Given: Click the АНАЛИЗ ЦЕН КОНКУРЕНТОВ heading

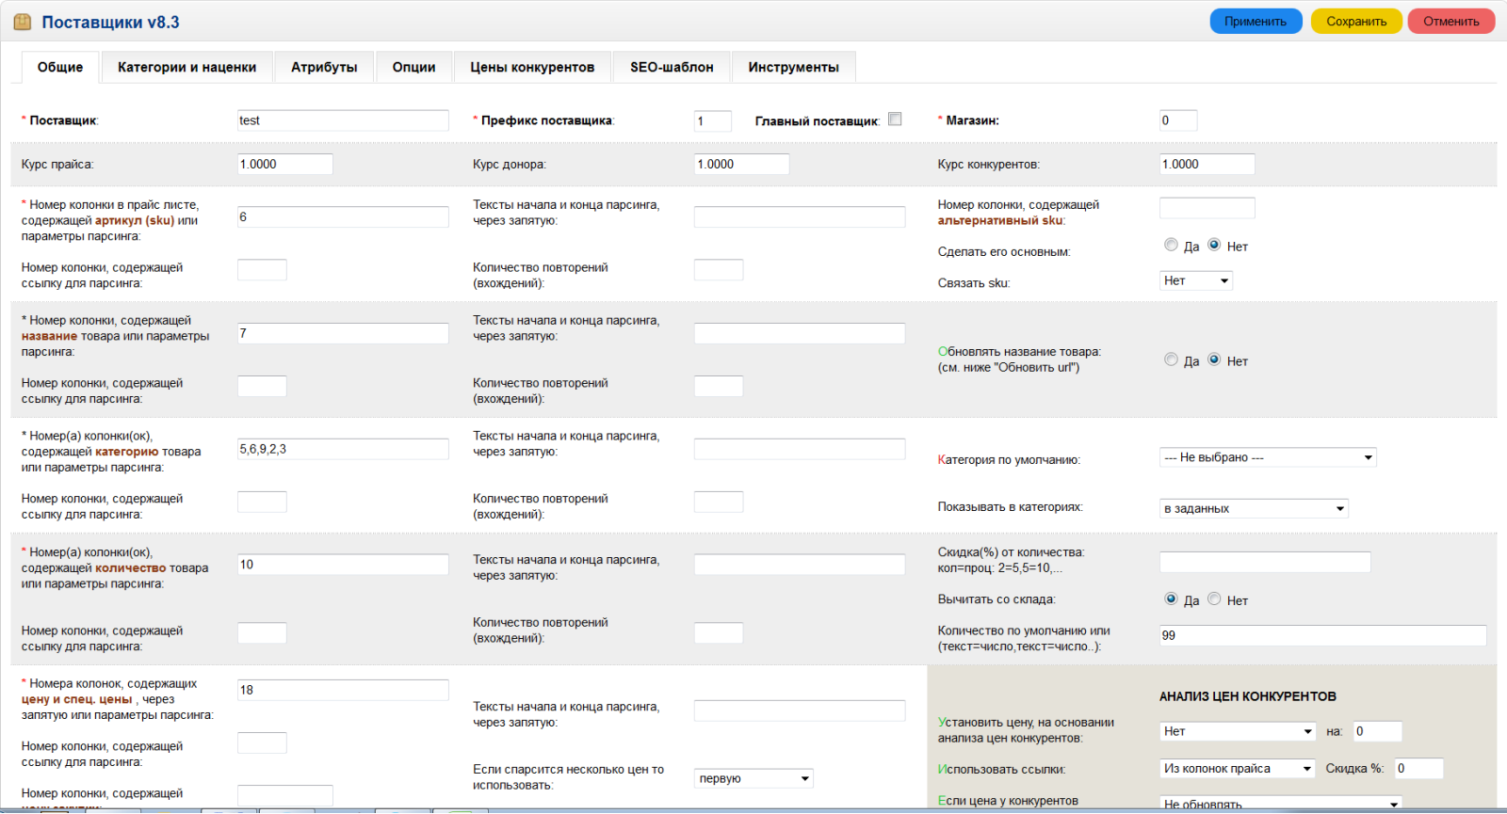Looking at the screenshot, I should coord(1248,696).
